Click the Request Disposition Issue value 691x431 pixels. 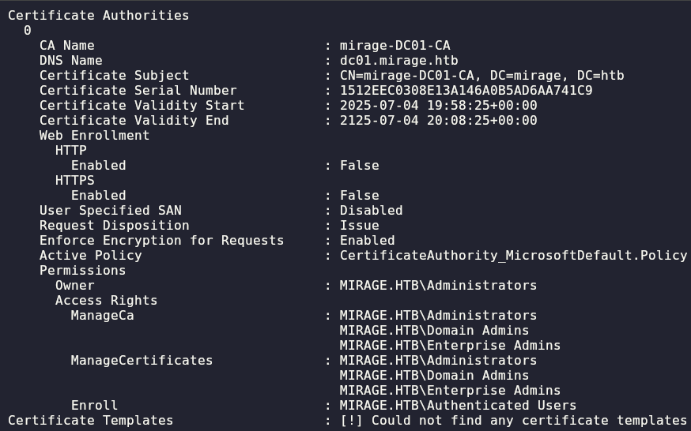click(x=359, y=225)
